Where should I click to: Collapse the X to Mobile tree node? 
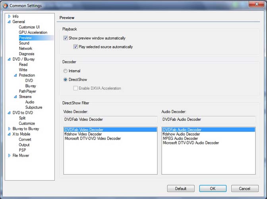(9, 134)
